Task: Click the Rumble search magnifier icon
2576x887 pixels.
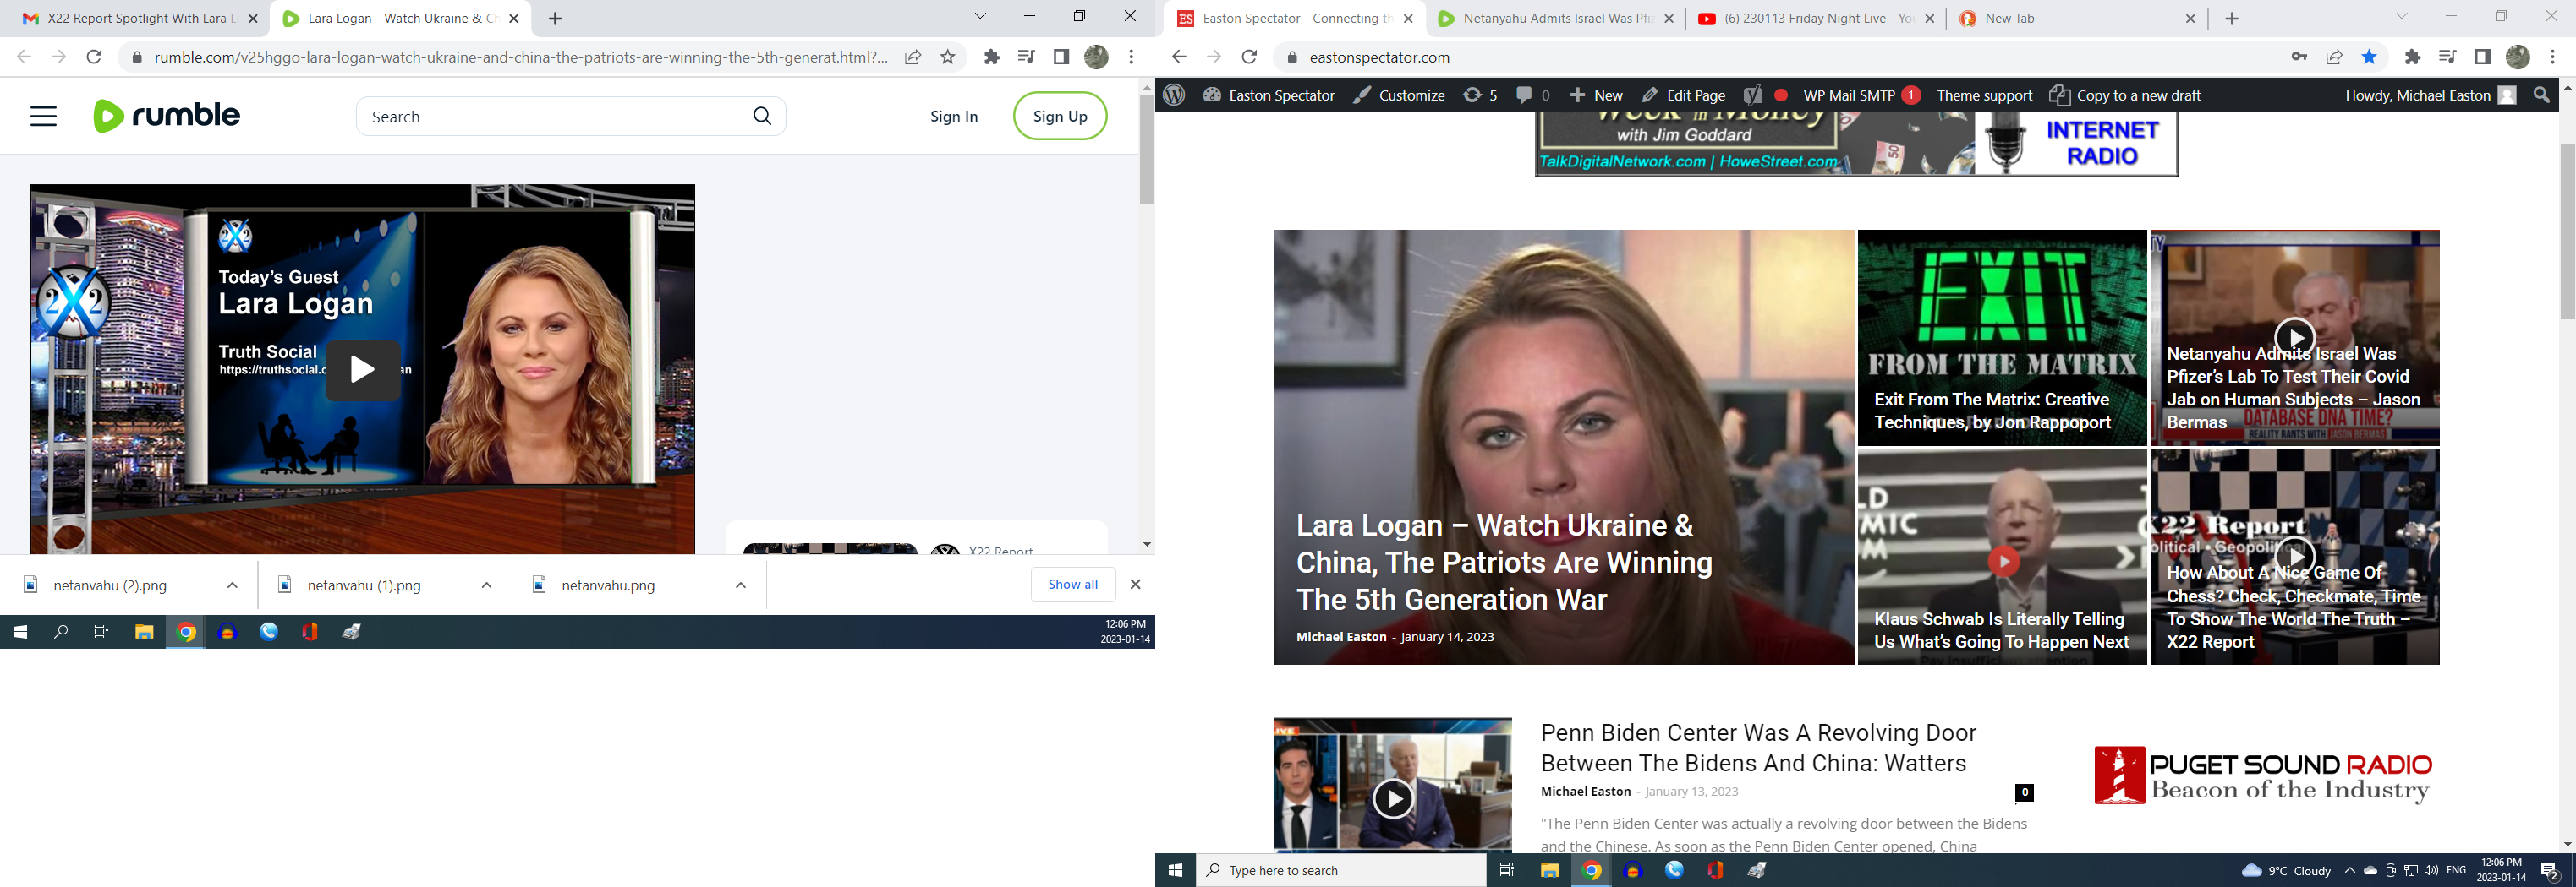Action: pyautogui.click(x=762, y=117)
